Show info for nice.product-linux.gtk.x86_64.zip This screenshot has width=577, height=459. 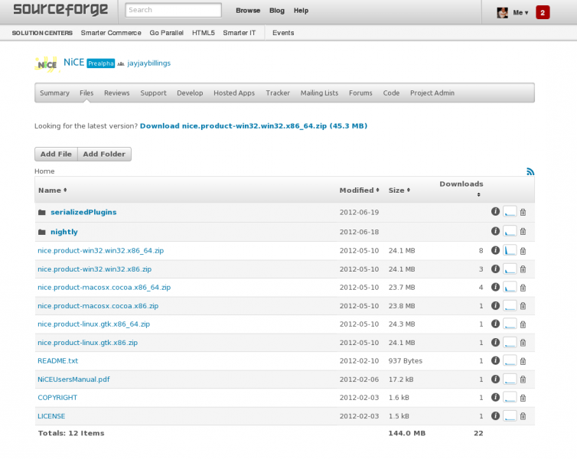coord(495,324)
